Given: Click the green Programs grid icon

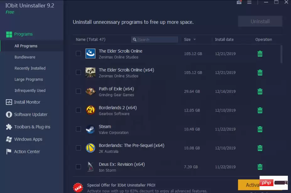Looking at the screenshot, I should pos(9,34).
